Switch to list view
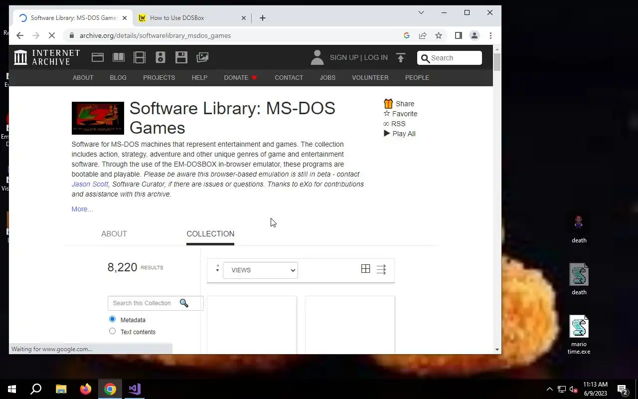 381,269
